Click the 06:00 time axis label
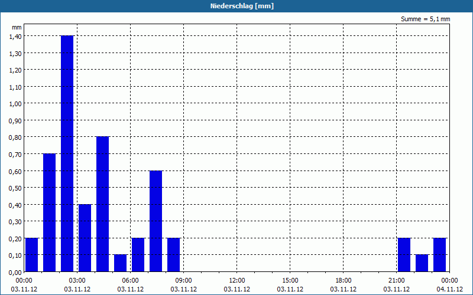 pos(130,281)
